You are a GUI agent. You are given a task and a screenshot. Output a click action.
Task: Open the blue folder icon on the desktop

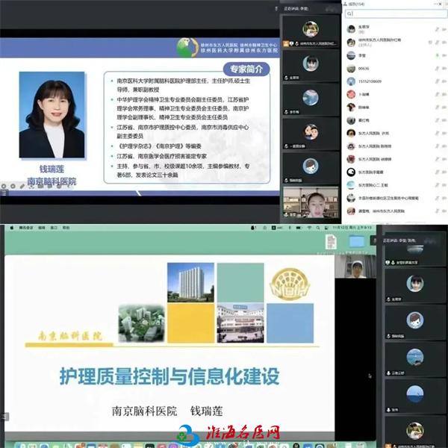356,242
